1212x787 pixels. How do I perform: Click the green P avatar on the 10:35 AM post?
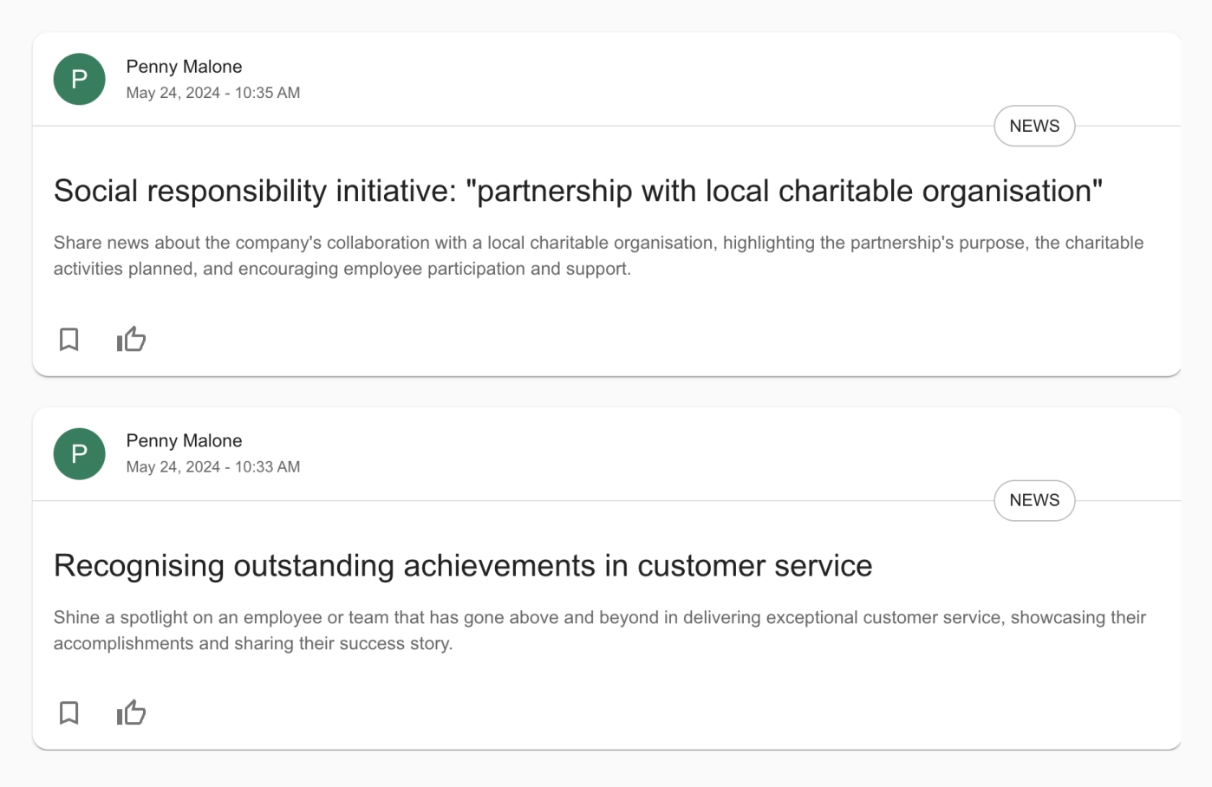click(x=79, y=79)
